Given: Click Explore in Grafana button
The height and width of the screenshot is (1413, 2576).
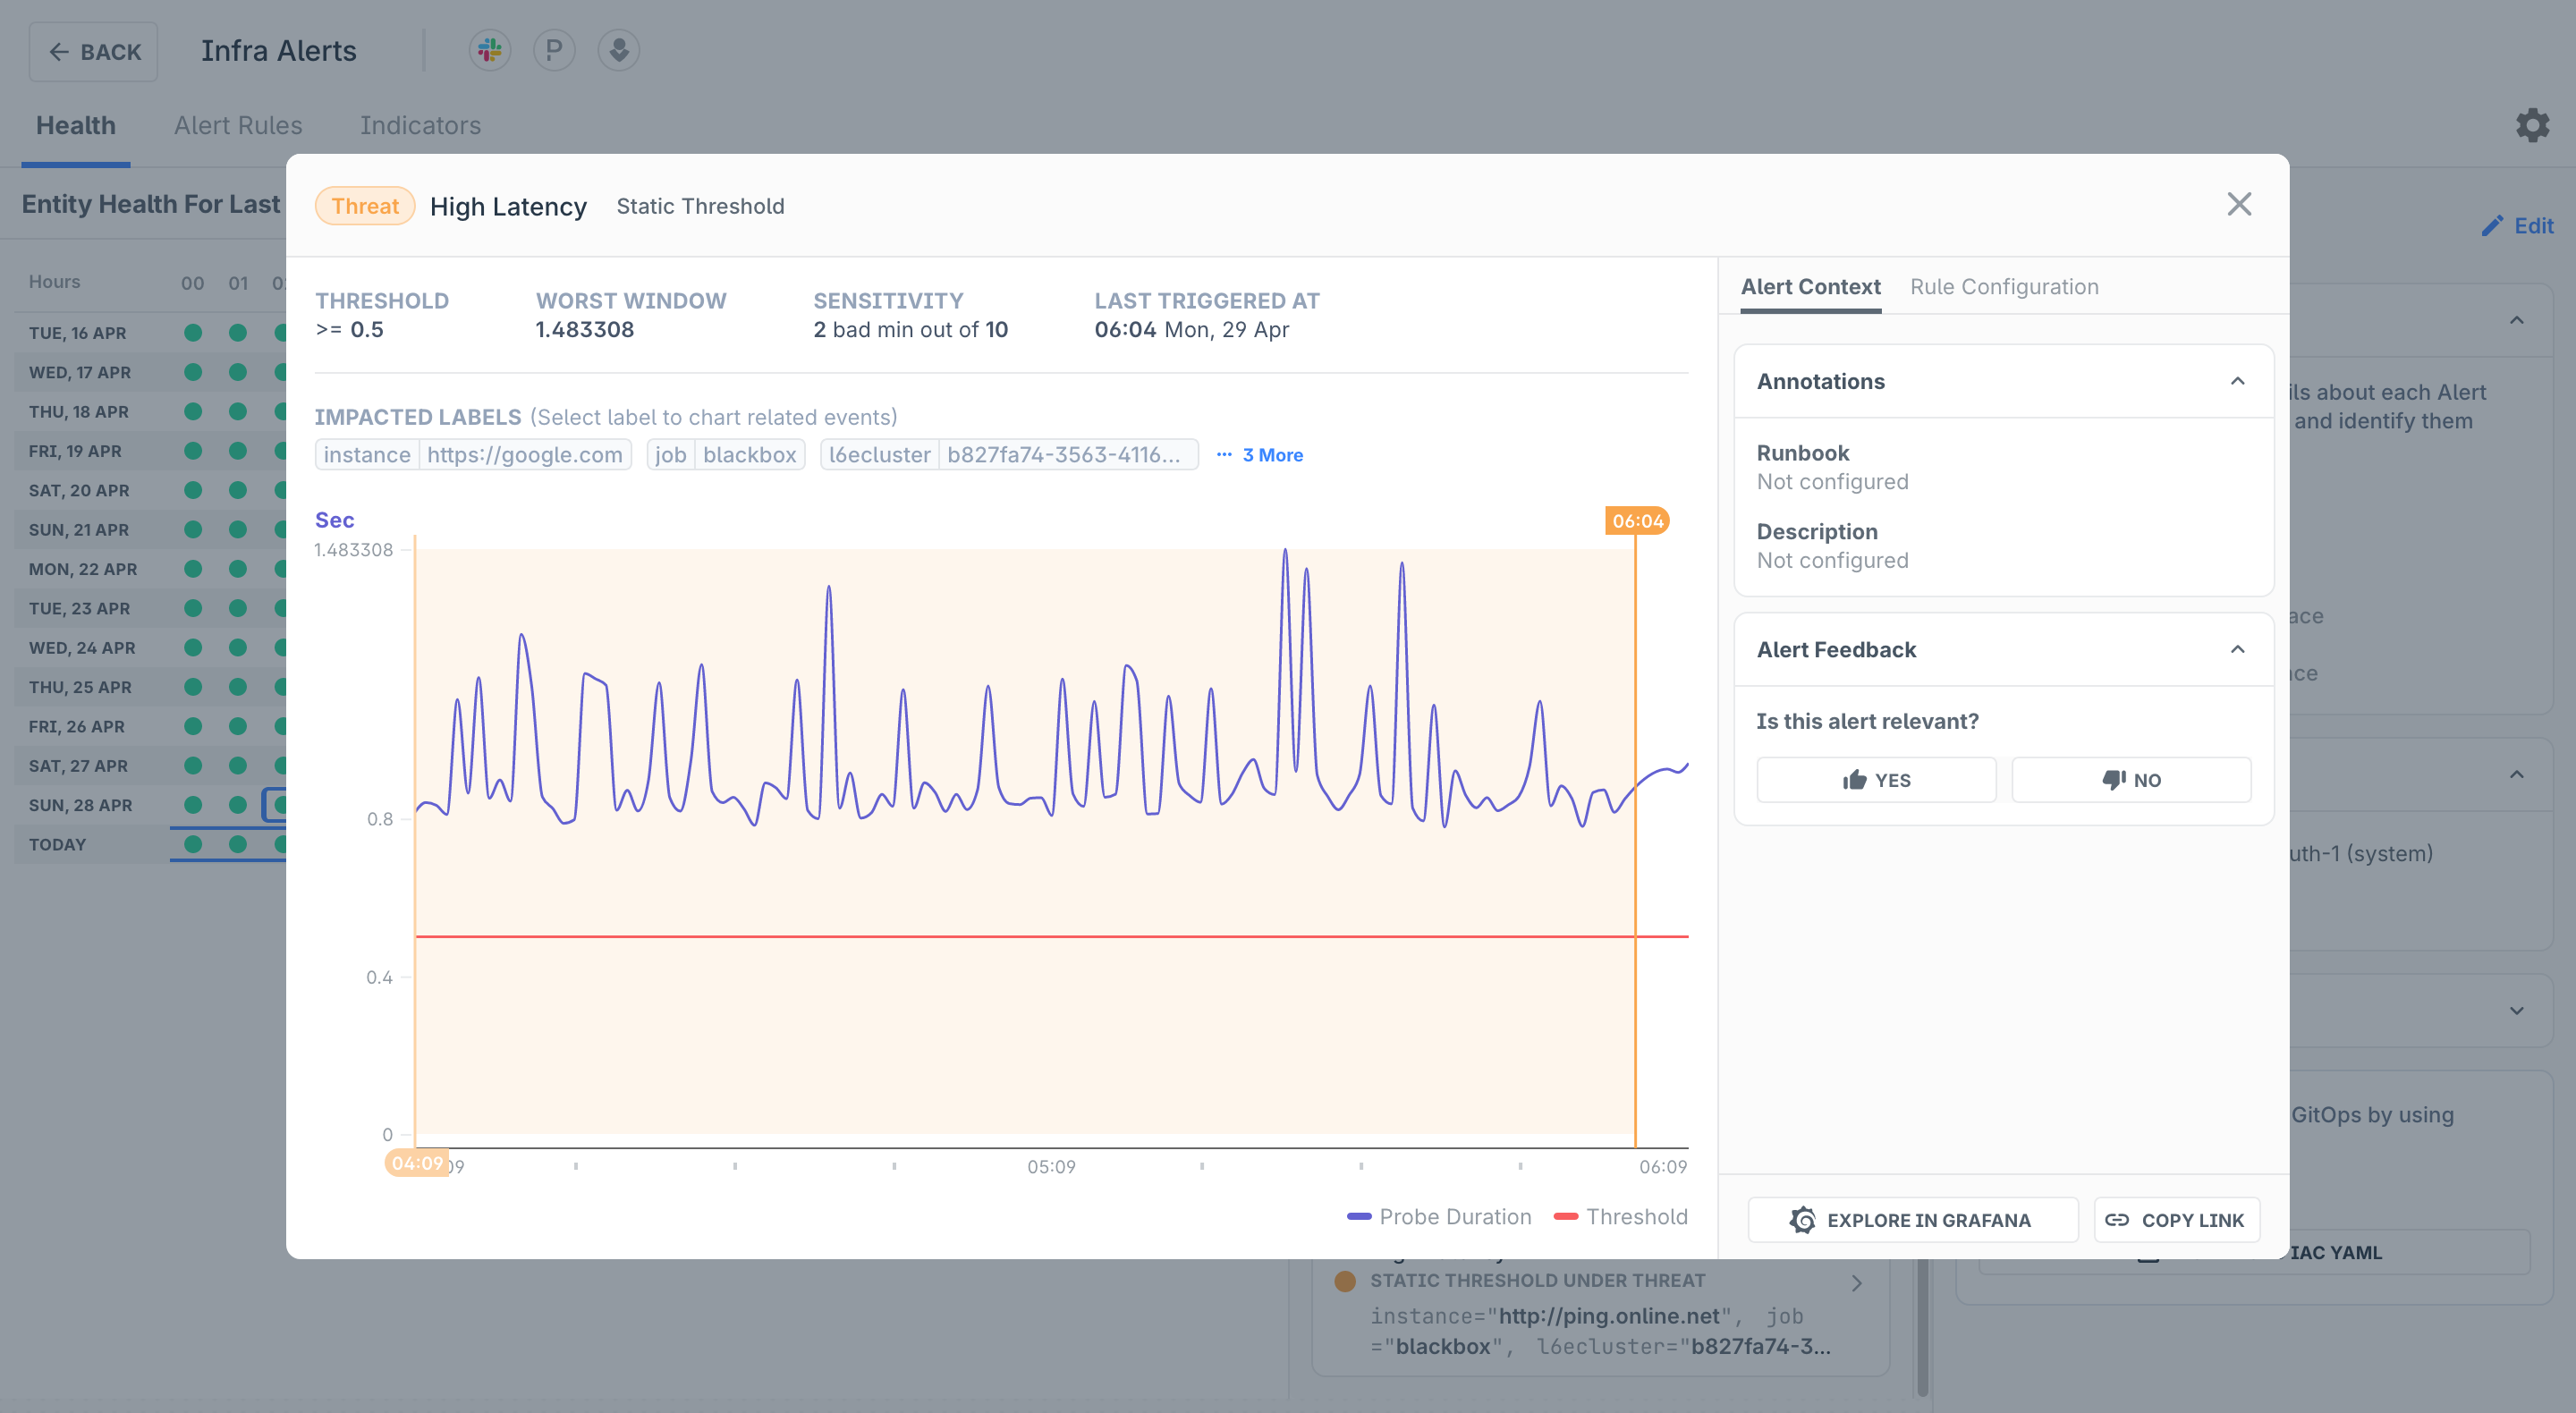Looking at the screenshot, I should (1912, 1220).
